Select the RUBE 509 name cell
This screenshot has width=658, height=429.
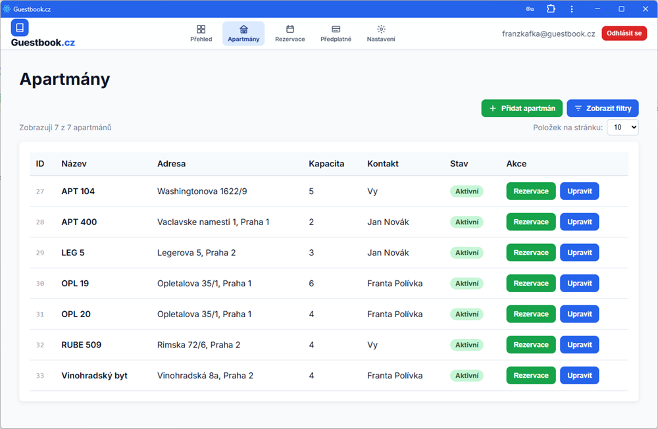point(82,345)
